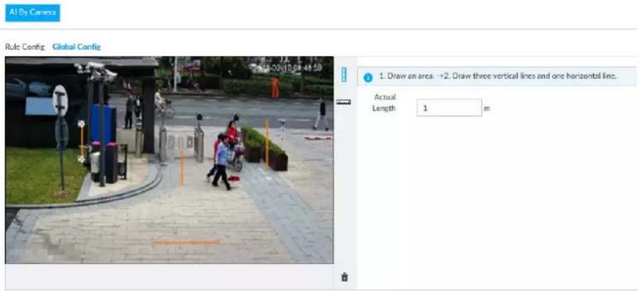Focus the Actual Length input field
640x291 pixels.
pos(449,108)
